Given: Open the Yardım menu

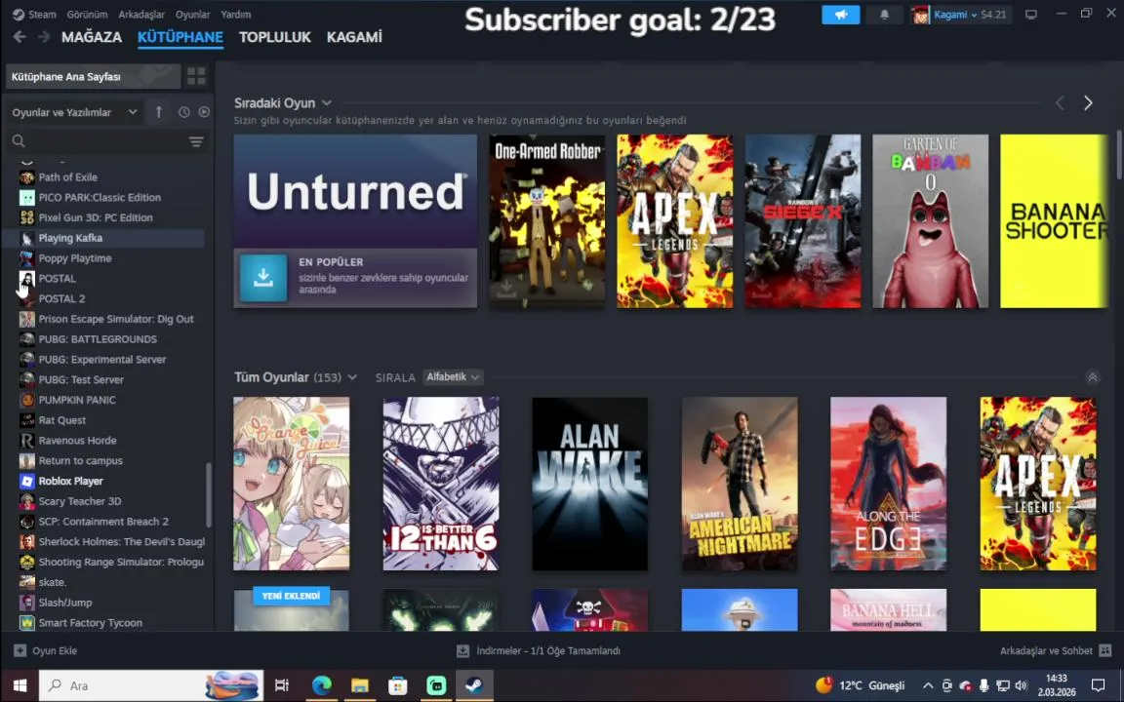Looking at the screenshot, I should pos(236,15).
